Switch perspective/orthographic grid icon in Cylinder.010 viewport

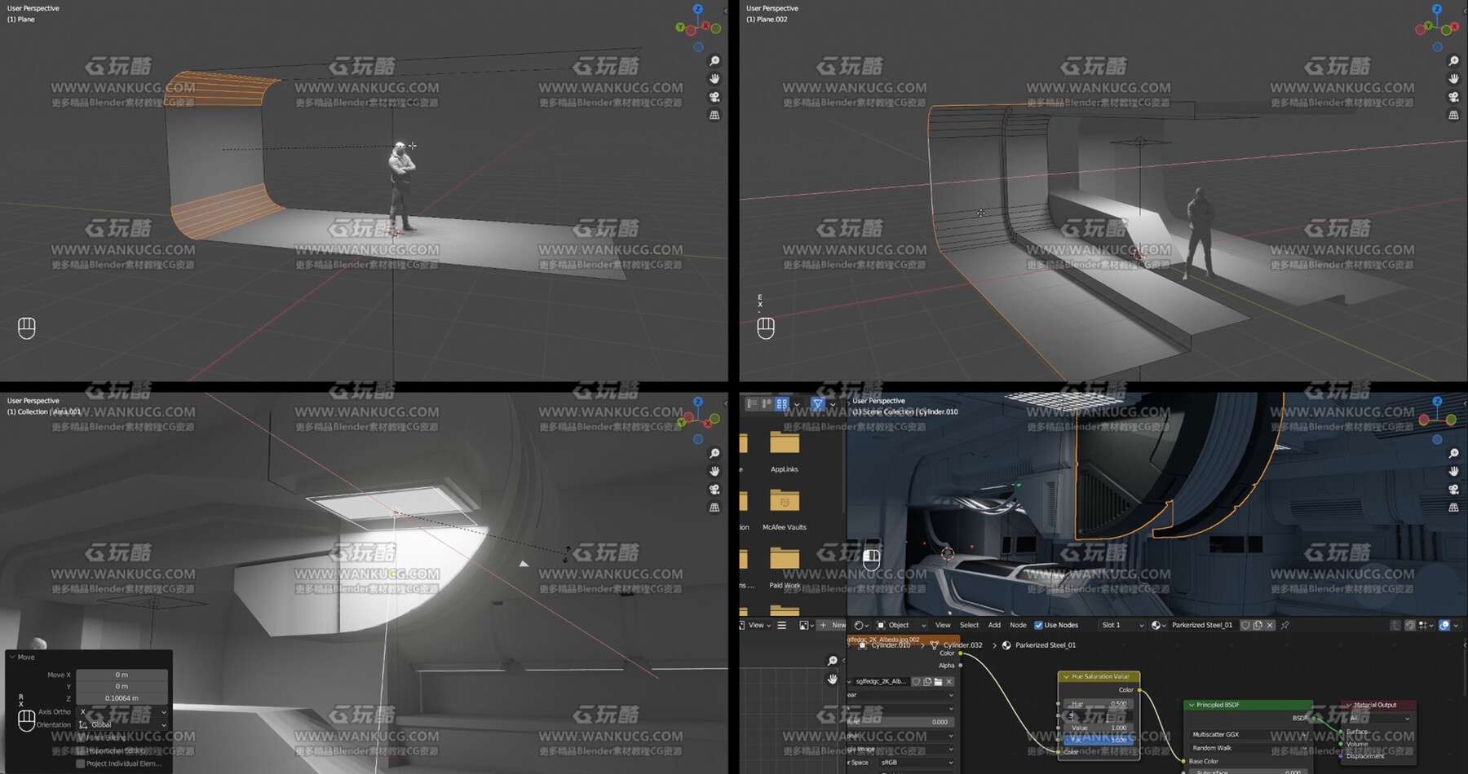click(1453, 508)
